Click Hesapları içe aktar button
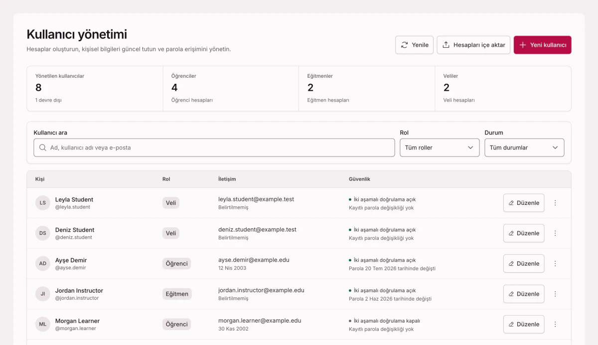The height and width of the screenshot is (345, 598). [473, 45]
